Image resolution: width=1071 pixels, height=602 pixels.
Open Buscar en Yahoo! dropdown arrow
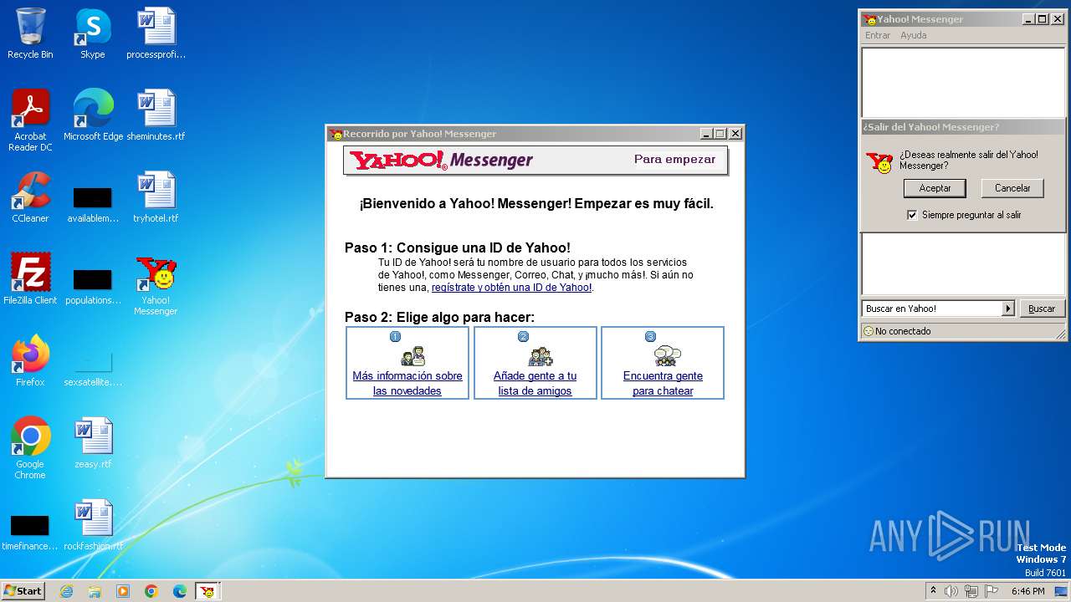tap(1008, 309)
